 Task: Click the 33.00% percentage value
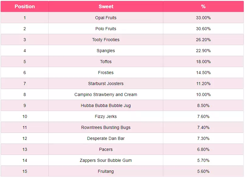pyautogui.click(x=203, y=18)
